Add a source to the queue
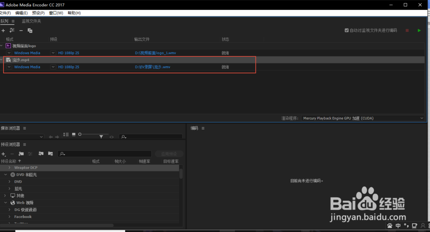 (3, 31)
